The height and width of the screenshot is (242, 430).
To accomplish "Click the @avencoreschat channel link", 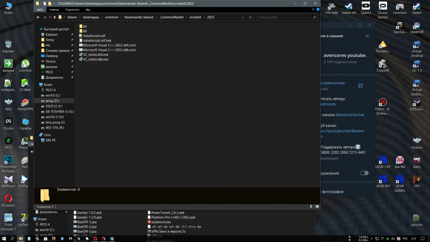I will coord(350,115).
